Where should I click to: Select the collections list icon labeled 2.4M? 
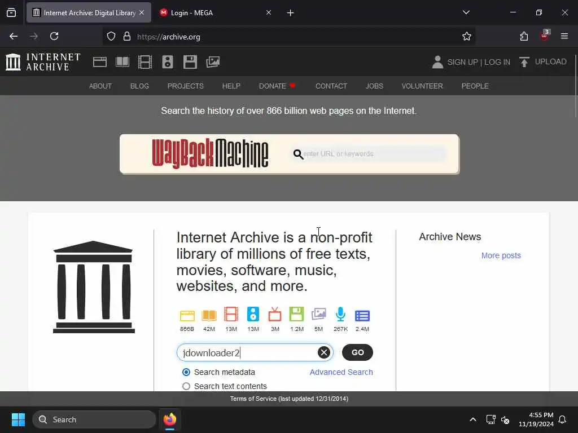tap(362, 316)
